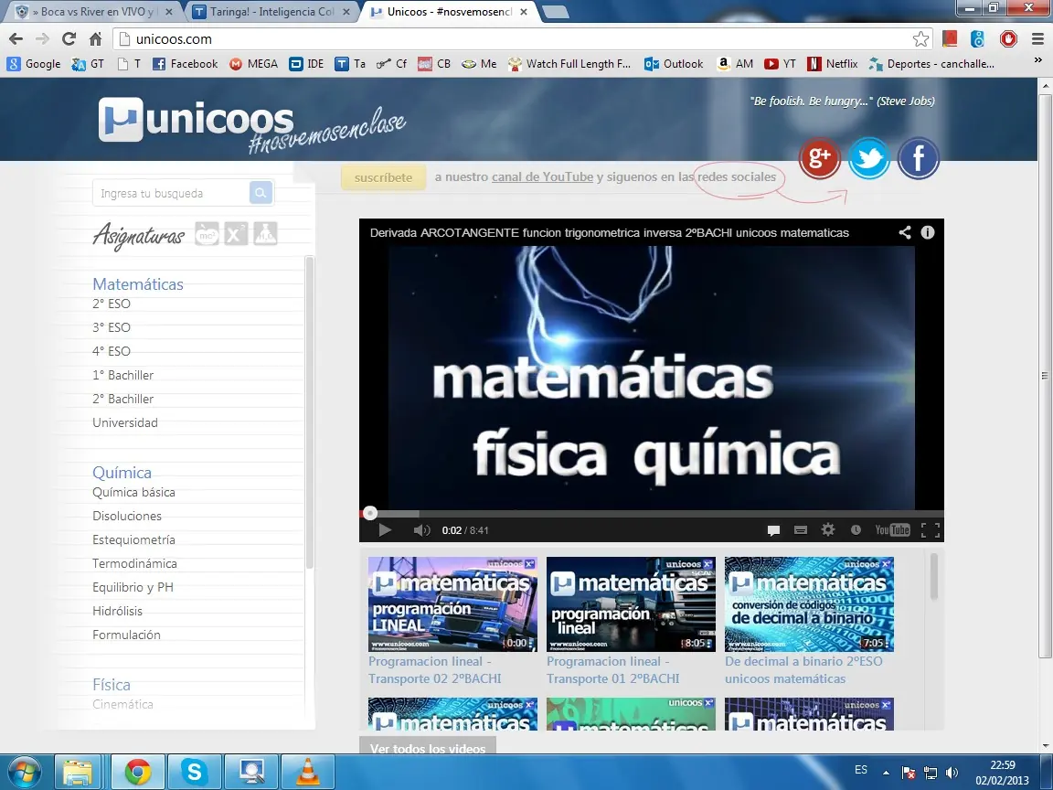The width and height of the screenshot is (1053, 790).
Task: Click video list scrollbar
Action: pyautogui.click(x=932, y=576)
